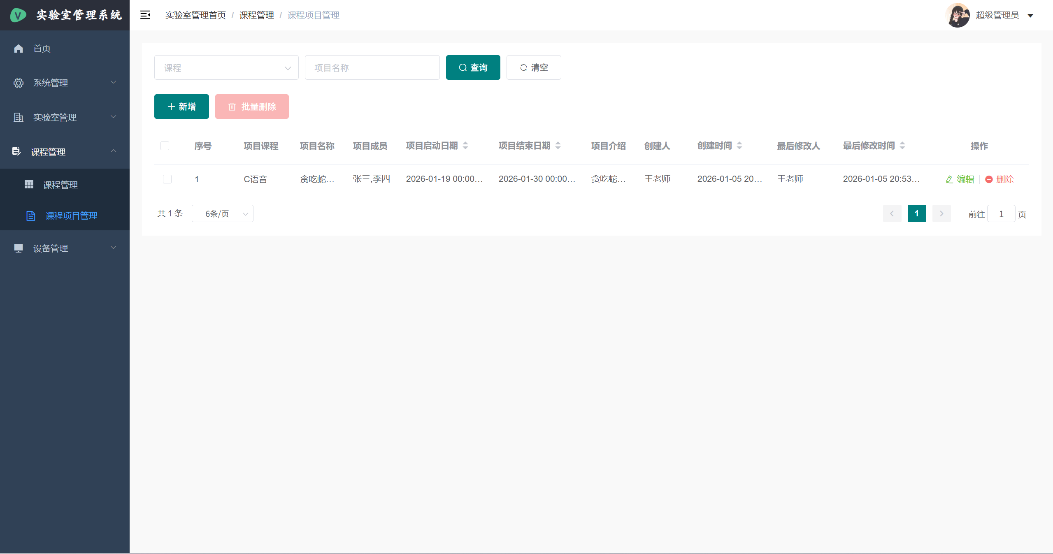The width and height of the screenshot is (1053, 554).
Task: Click the search magnifier icon on 查询
Action: tap(463, 67)
